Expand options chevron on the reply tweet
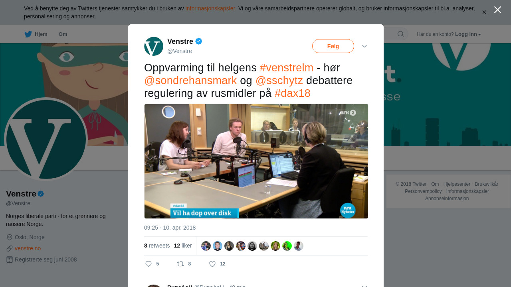This screenshot has height=287, width=511. point(364,286)
